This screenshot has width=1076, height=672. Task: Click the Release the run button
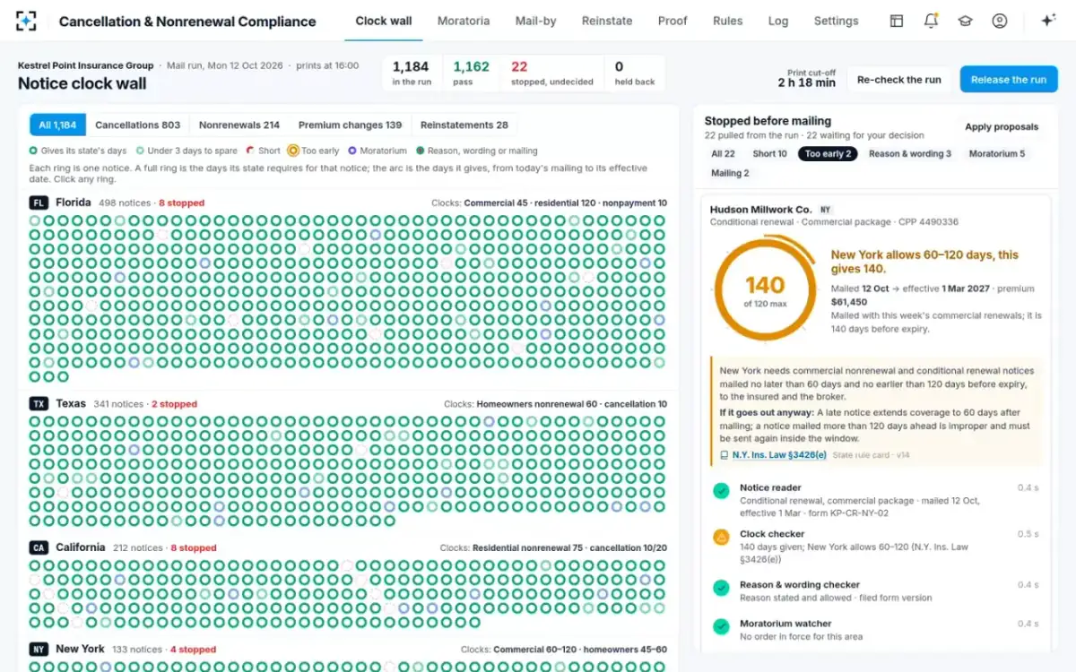click(1009, 80)
